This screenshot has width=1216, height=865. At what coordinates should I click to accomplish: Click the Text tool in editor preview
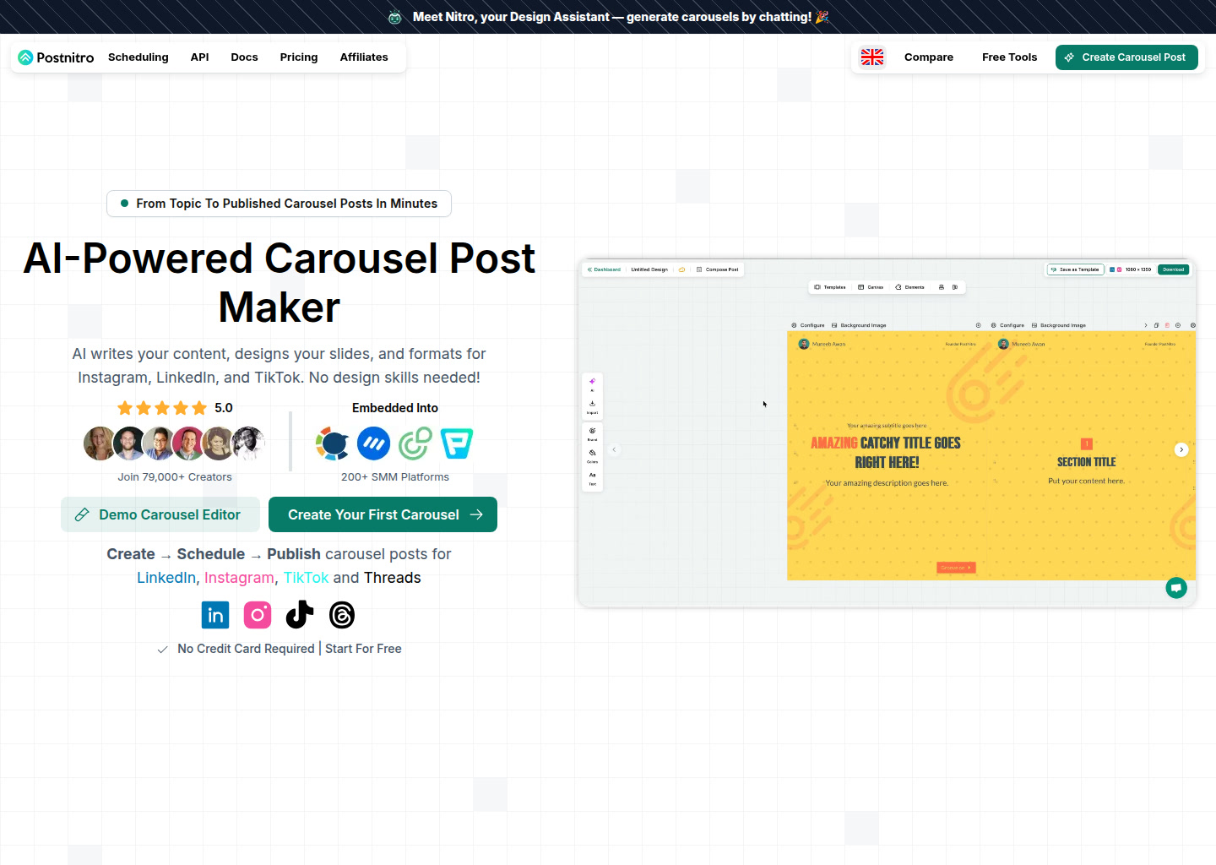point(592,478)
